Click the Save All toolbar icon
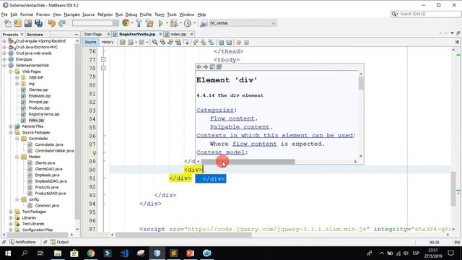This screenshot has height=260, width=462. [38, 23]
